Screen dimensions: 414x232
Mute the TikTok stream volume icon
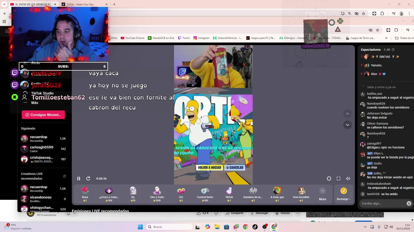(x=348, y=179)
